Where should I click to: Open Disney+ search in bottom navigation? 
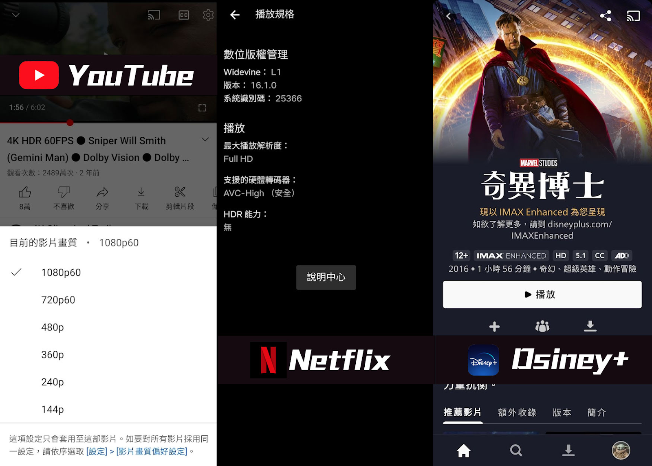516,451
